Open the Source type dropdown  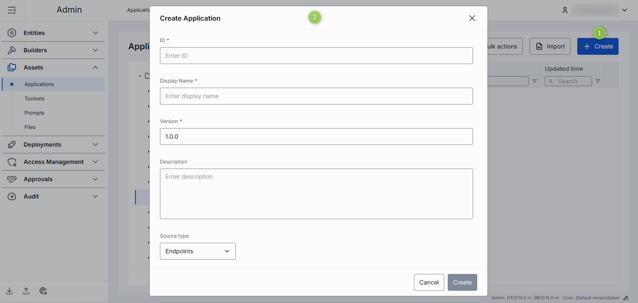197,251
